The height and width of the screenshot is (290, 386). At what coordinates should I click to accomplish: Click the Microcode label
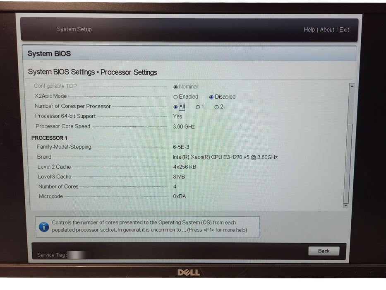point(51,196)
